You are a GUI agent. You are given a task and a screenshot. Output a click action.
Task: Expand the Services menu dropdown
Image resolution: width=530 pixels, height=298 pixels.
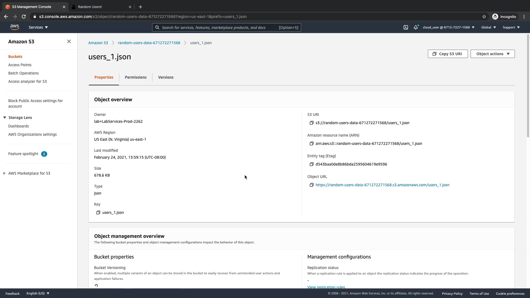click(38, 27)
